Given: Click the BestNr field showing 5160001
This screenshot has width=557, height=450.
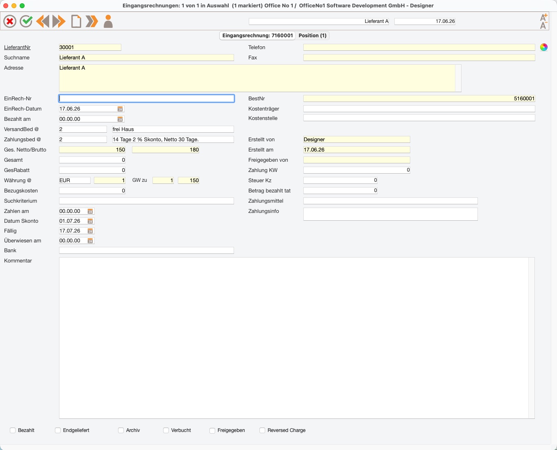Looking at the screenshot, I should [x=419, y=99].
